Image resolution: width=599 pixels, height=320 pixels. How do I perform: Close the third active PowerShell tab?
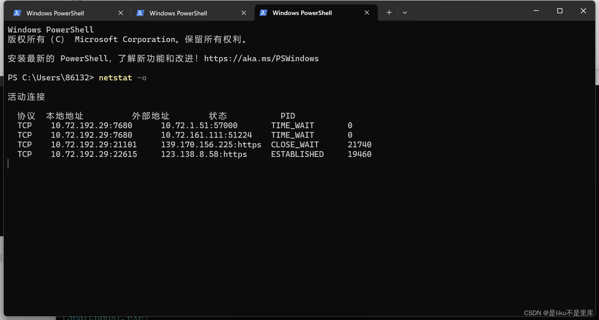(367, 13)
